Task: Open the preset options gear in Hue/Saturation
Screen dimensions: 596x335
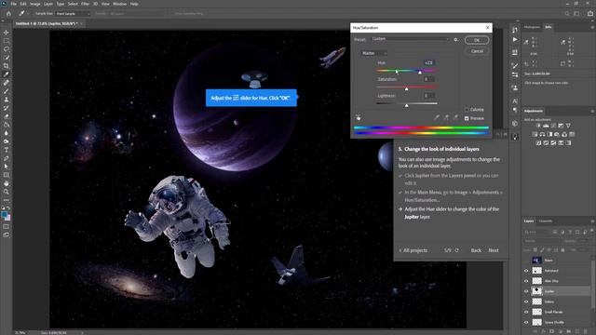Action: tap(455, 39)
